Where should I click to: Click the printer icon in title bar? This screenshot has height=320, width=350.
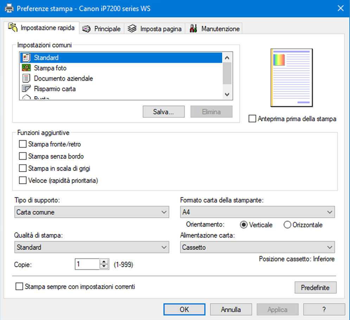tap(9, 8)
